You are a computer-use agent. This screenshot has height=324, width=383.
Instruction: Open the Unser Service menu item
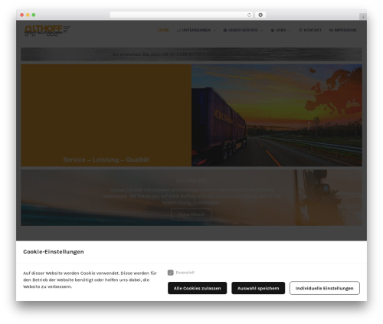click(x=243, y=30)
